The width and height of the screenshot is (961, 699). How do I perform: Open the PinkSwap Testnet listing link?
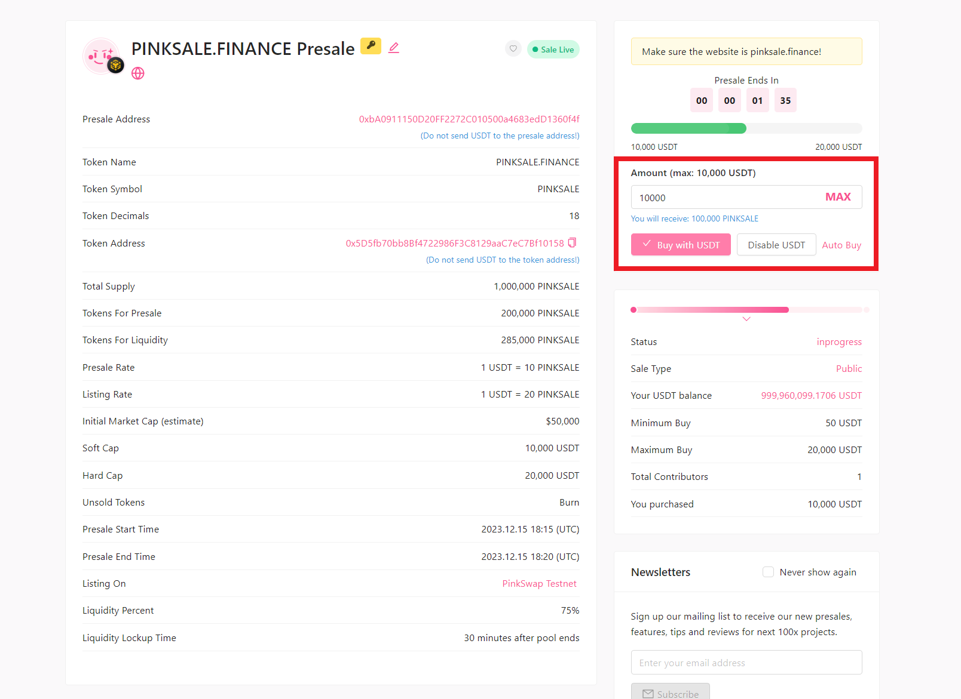(539, 583)
